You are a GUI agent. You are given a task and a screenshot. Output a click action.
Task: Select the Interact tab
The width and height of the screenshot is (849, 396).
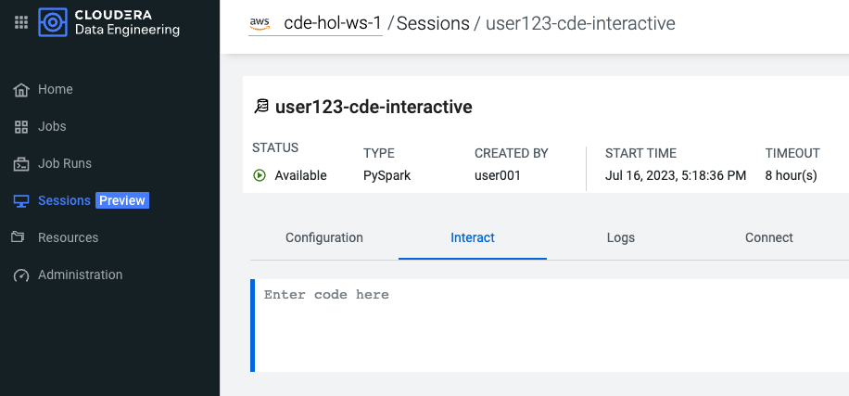(x=473, y=237)
